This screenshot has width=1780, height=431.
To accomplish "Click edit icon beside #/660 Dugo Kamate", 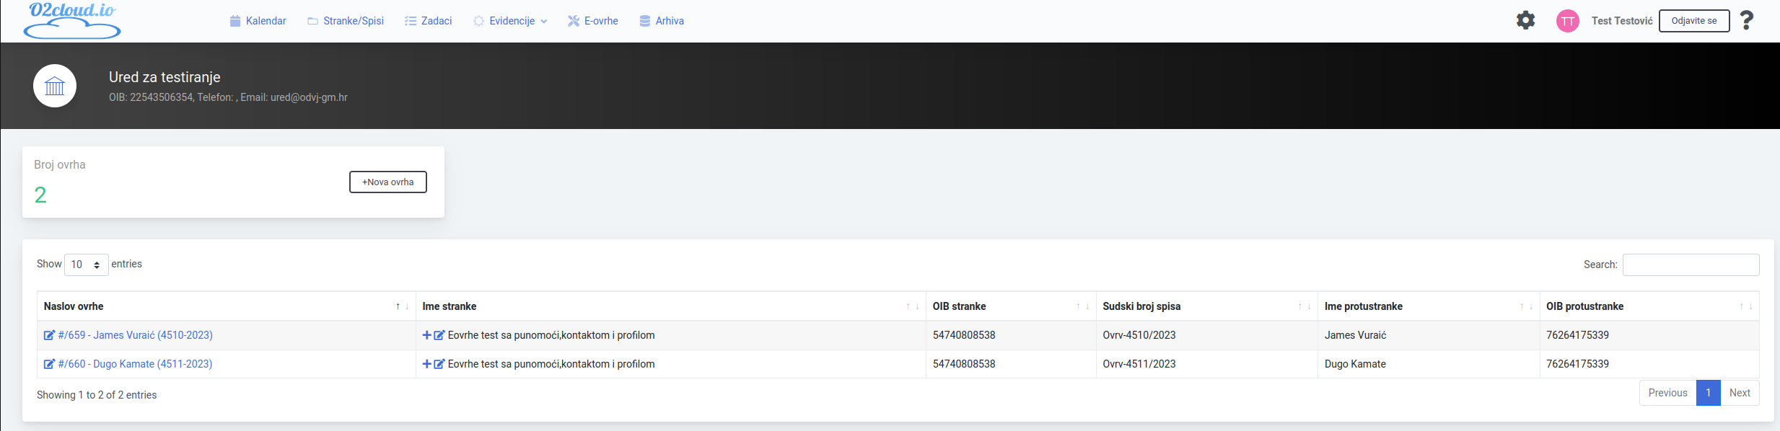I will click(x=49, y=364).
